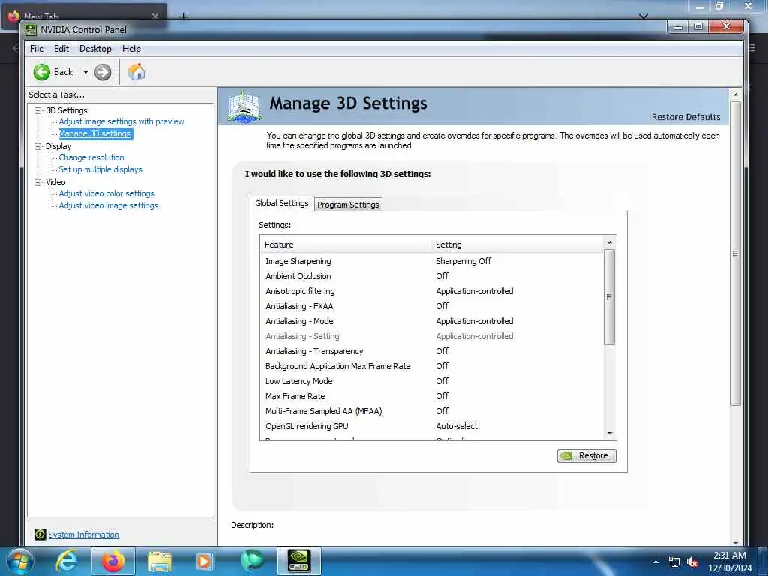Click the Forward arrow icon
Screen dimensions: 768x576
click(x=103, y=72)
